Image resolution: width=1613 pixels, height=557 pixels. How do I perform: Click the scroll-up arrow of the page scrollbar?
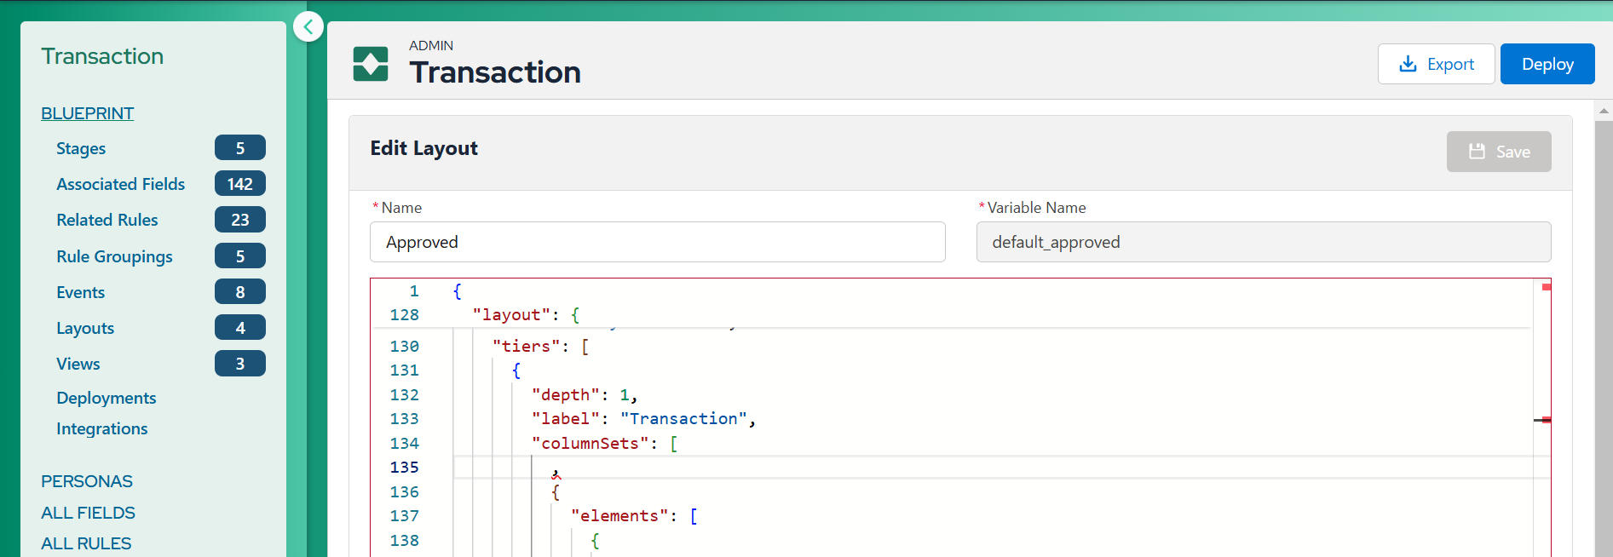tap(1604, 111)
